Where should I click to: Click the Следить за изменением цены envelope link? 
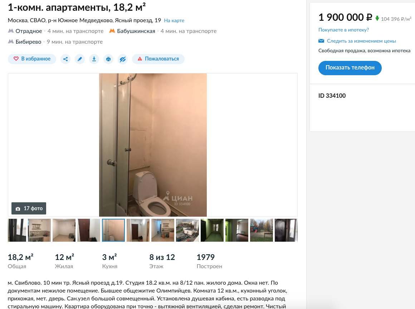[357, 41]
